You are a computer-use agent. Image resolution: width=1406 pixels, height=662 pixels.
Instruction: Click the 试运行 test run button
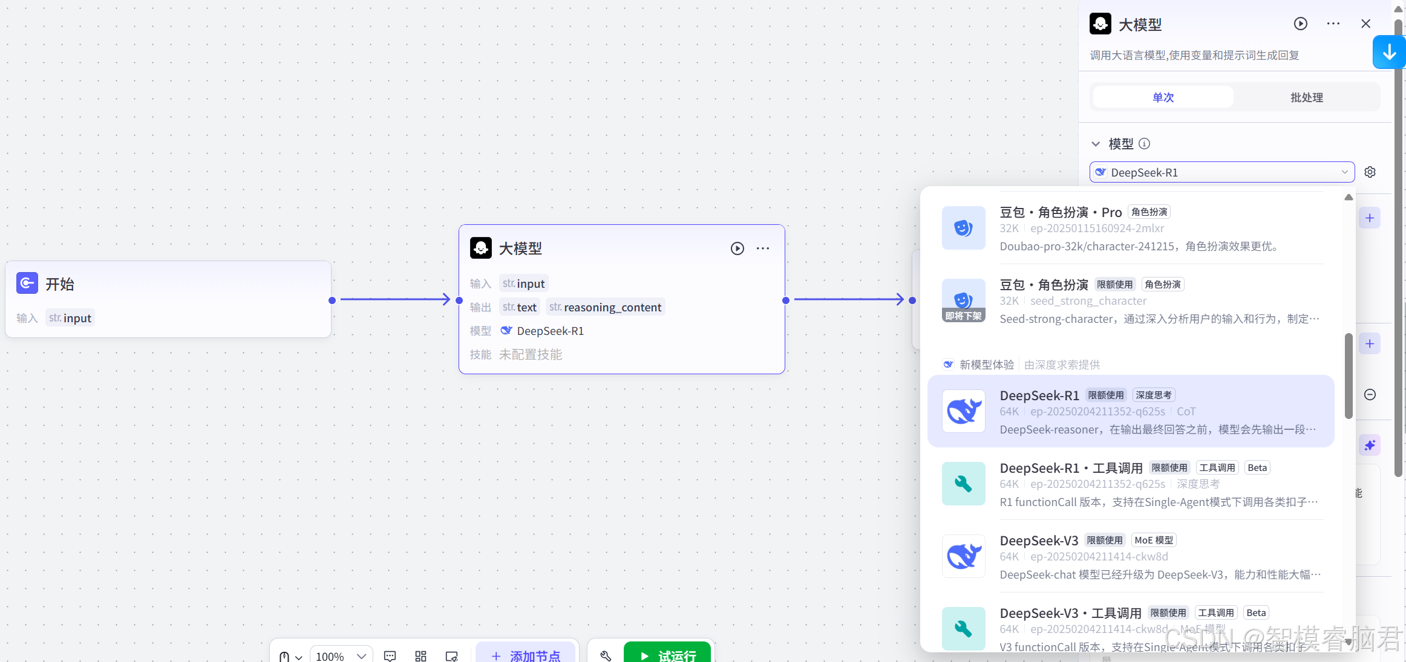667,654
